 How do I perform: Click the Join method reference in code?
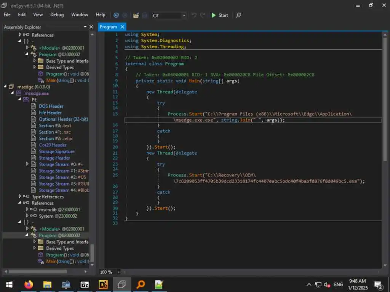[x=245, y=120]
